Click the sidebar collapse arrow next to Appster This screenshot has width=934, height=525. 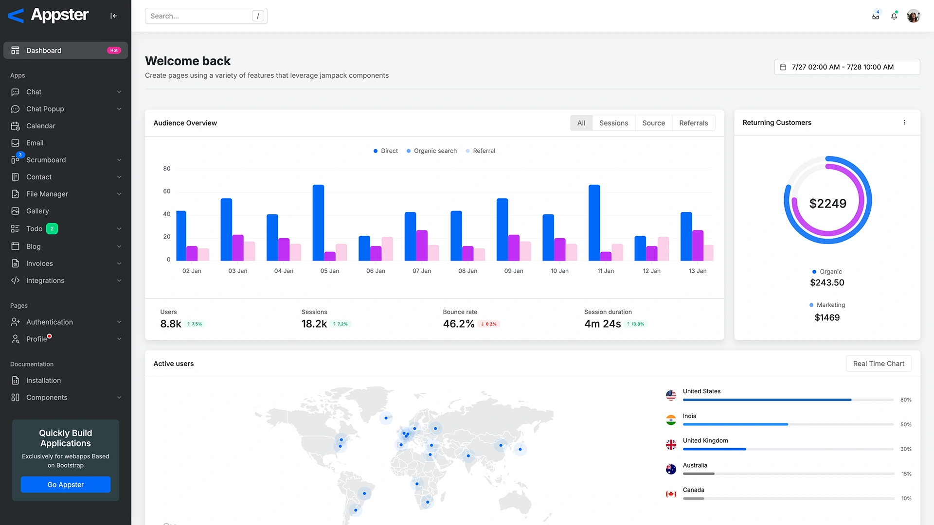coord(113,16)
